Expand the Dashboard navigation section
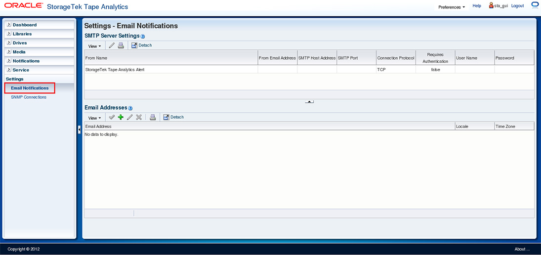This screenshot has width=541, height=255. (9, 25)
